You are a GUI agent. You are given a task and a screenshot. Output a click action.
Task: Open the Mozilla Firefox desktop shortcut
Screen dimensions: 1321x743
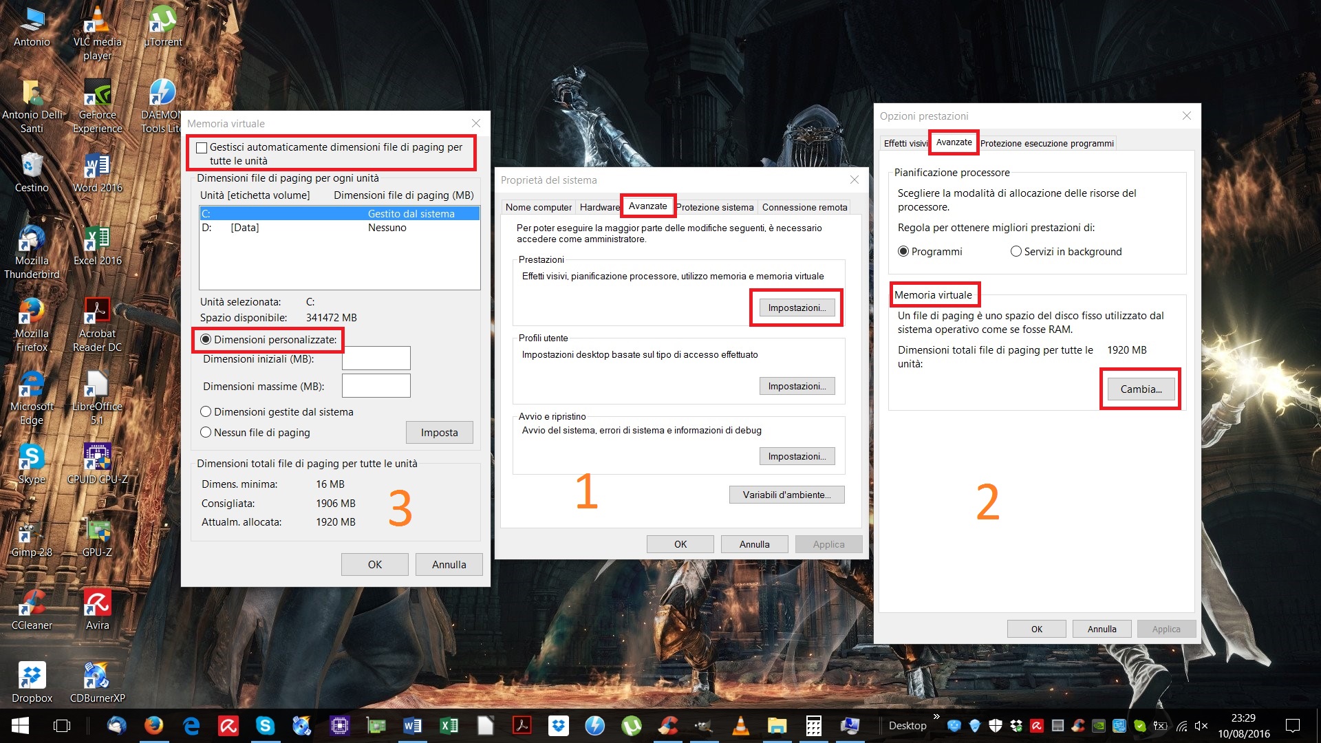point(32,325)
